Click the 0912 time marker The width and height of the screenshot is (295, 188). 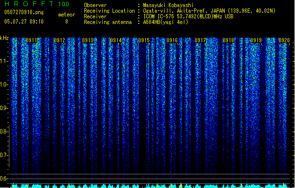pyautogui.click(x=60, y=40)
